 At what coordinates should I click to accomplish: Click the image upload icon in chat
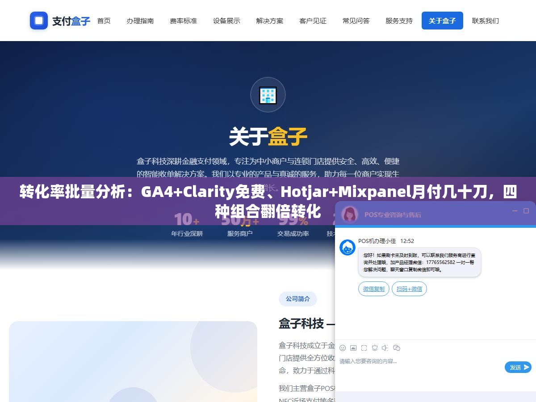pyautogui.click(x=353, y=348)
